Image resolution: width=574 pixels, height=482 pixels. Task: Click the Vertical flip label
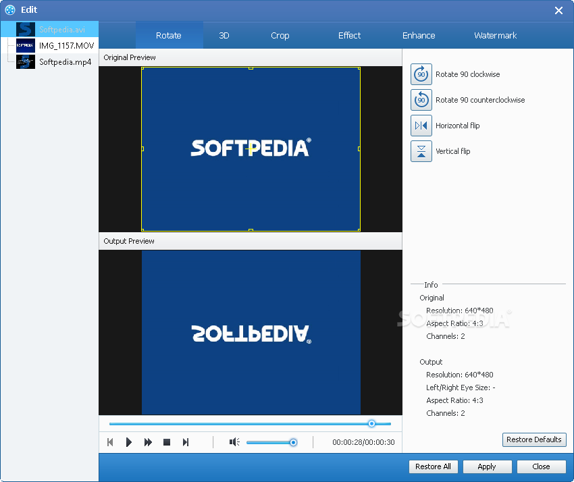point(453,151)
